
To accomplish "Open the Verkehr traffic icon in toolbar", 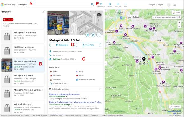I will tap(110, 5).
